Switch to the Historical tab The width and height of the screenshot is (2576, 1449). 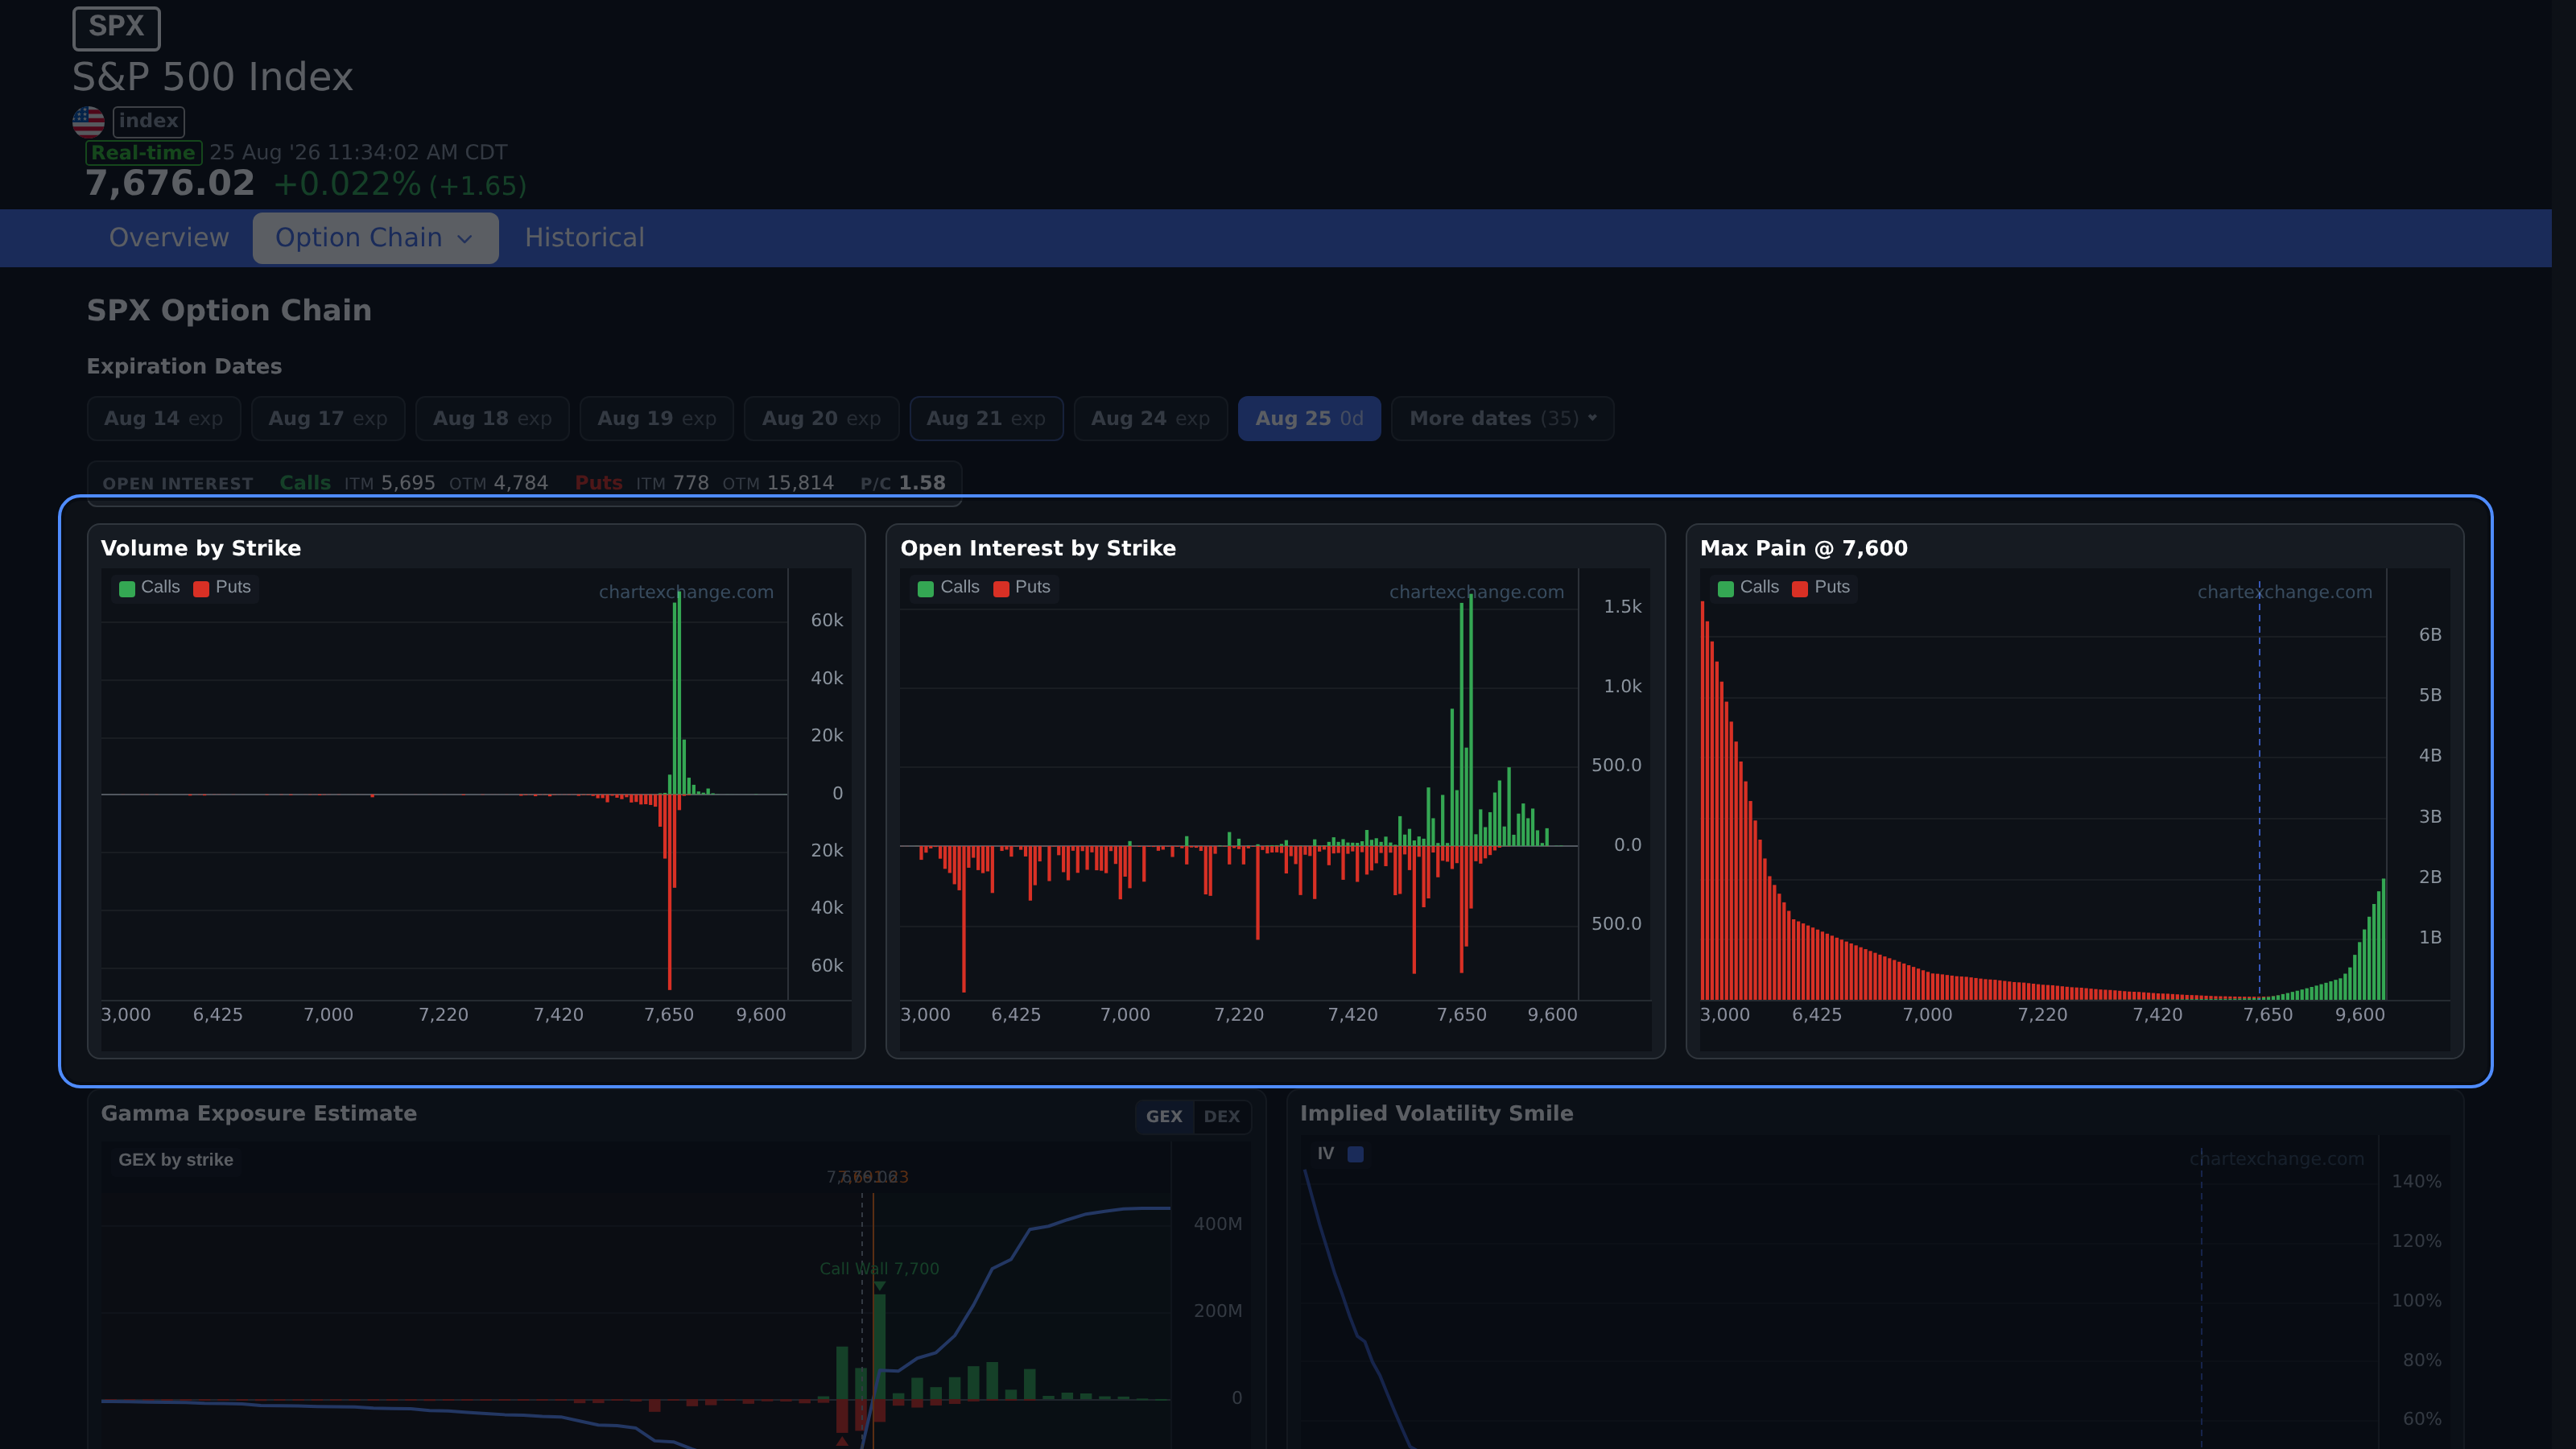coord(584,238)
